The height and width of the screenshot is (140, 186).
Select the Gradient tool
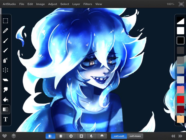[5, 109]
